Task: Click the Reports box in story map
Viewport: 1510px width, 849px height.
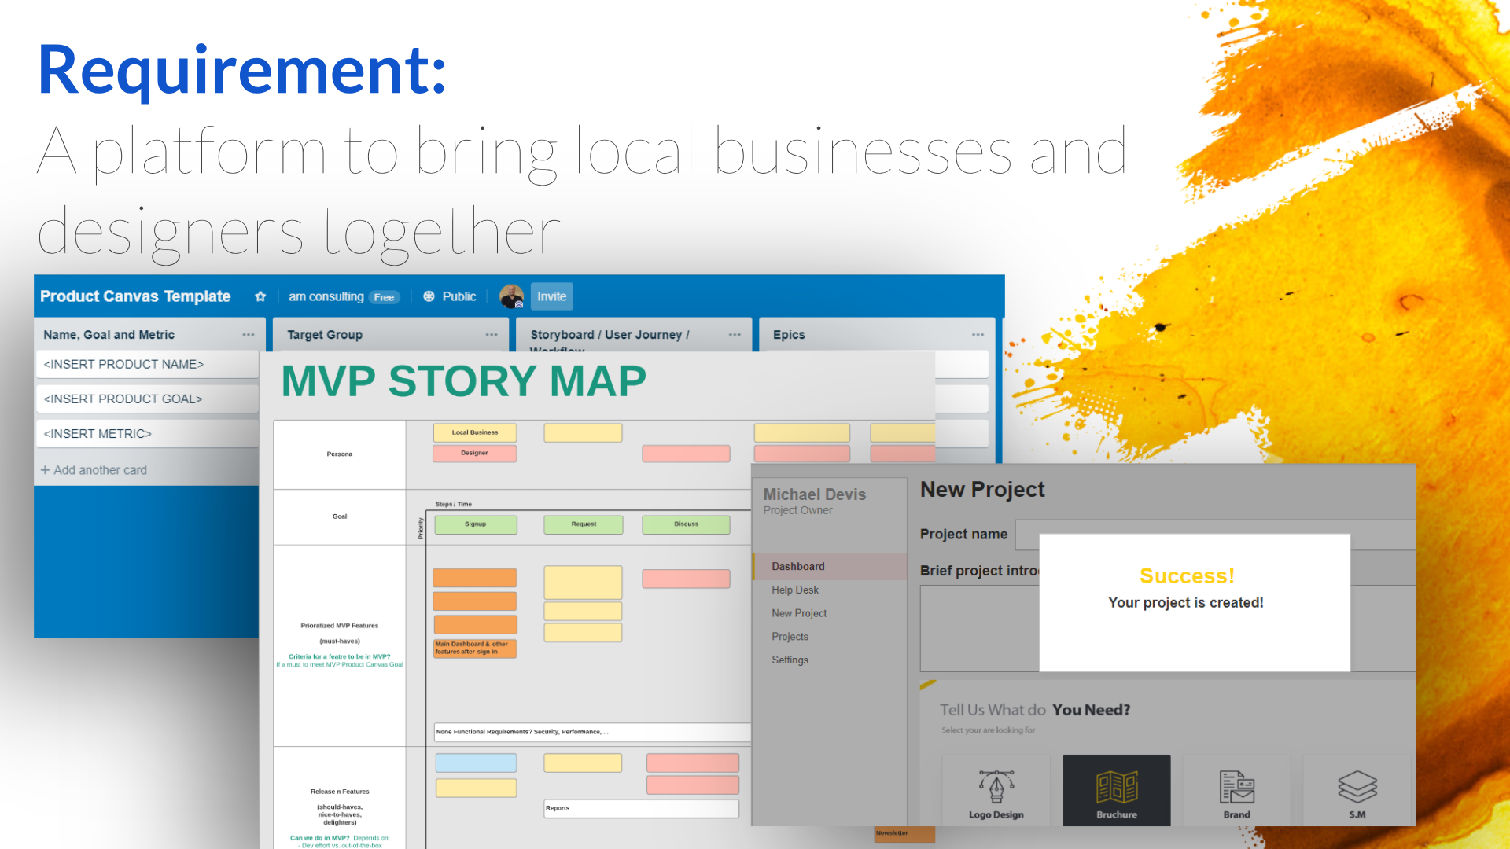Action: 642,809
